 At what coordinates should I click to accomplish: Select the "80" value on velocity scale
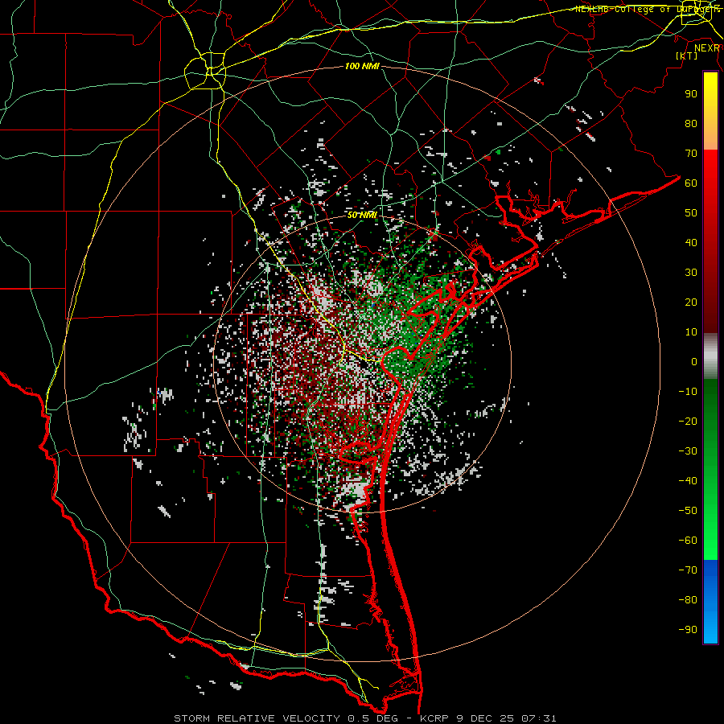(x=691, y=124)
